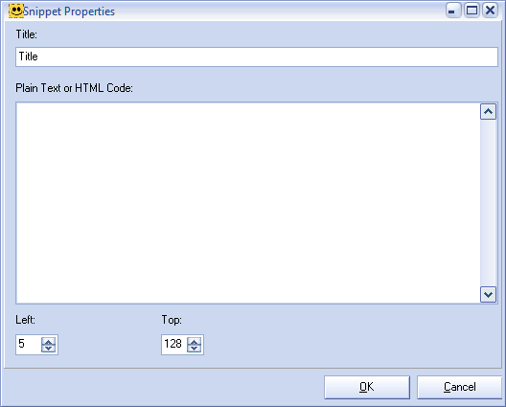The image size is (506, 407).
Task: Click the Snippet Properties title bar text
Action: coord(69,11)
